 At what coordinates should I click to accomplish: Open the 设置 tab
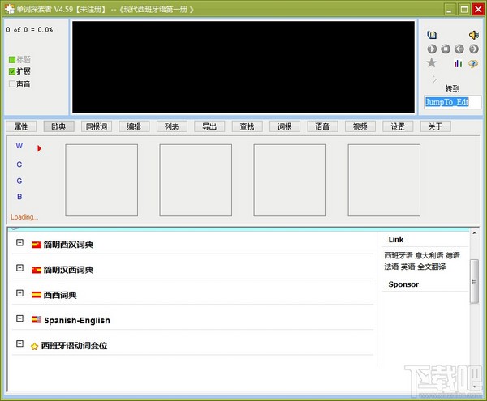397,126
